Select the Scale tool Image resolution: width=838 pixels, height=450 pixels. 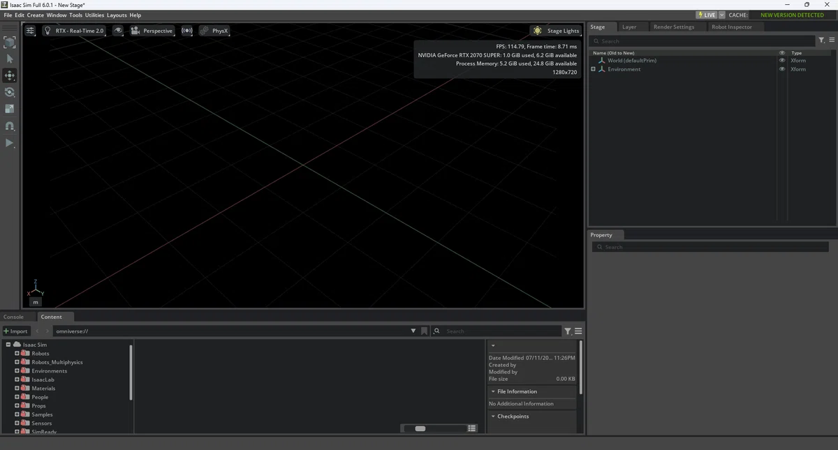coord(10,109)
